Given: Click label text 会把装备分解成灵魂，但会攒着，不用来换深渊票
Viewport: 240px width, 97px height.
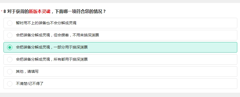Looking at the screenshot, I should click(57, 35).
